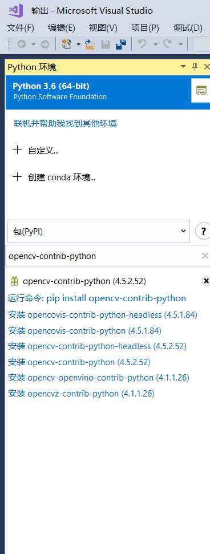Click the Navigate Forward toolbar icon

(45, 45)
